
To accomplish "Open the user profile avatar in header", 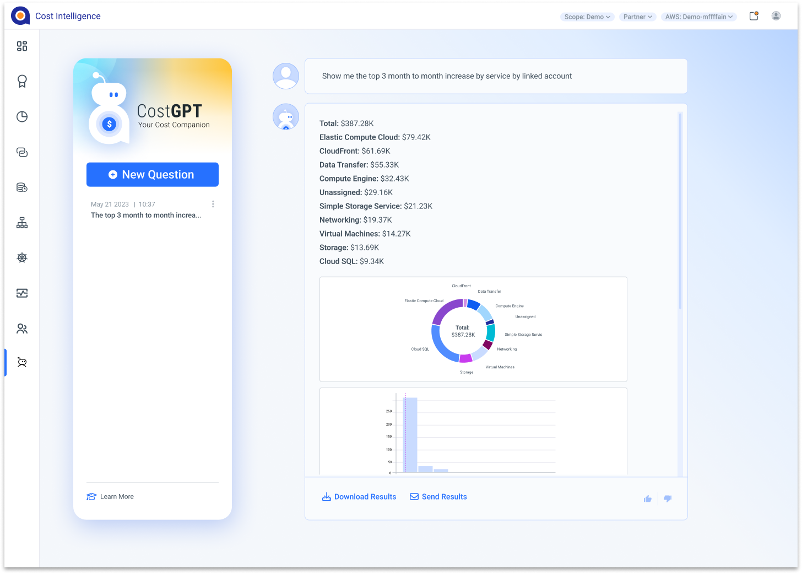I will point(776,16).
